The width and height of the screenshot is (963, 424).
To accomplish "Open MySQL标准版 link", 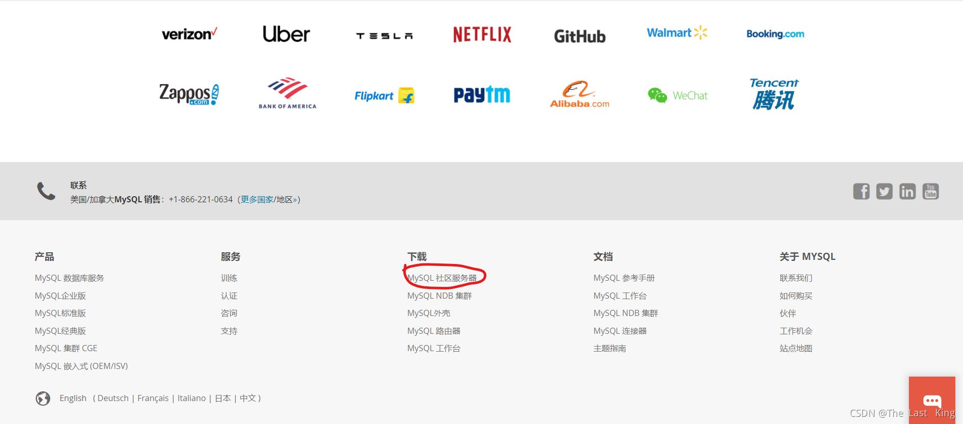I will (60, 313).
